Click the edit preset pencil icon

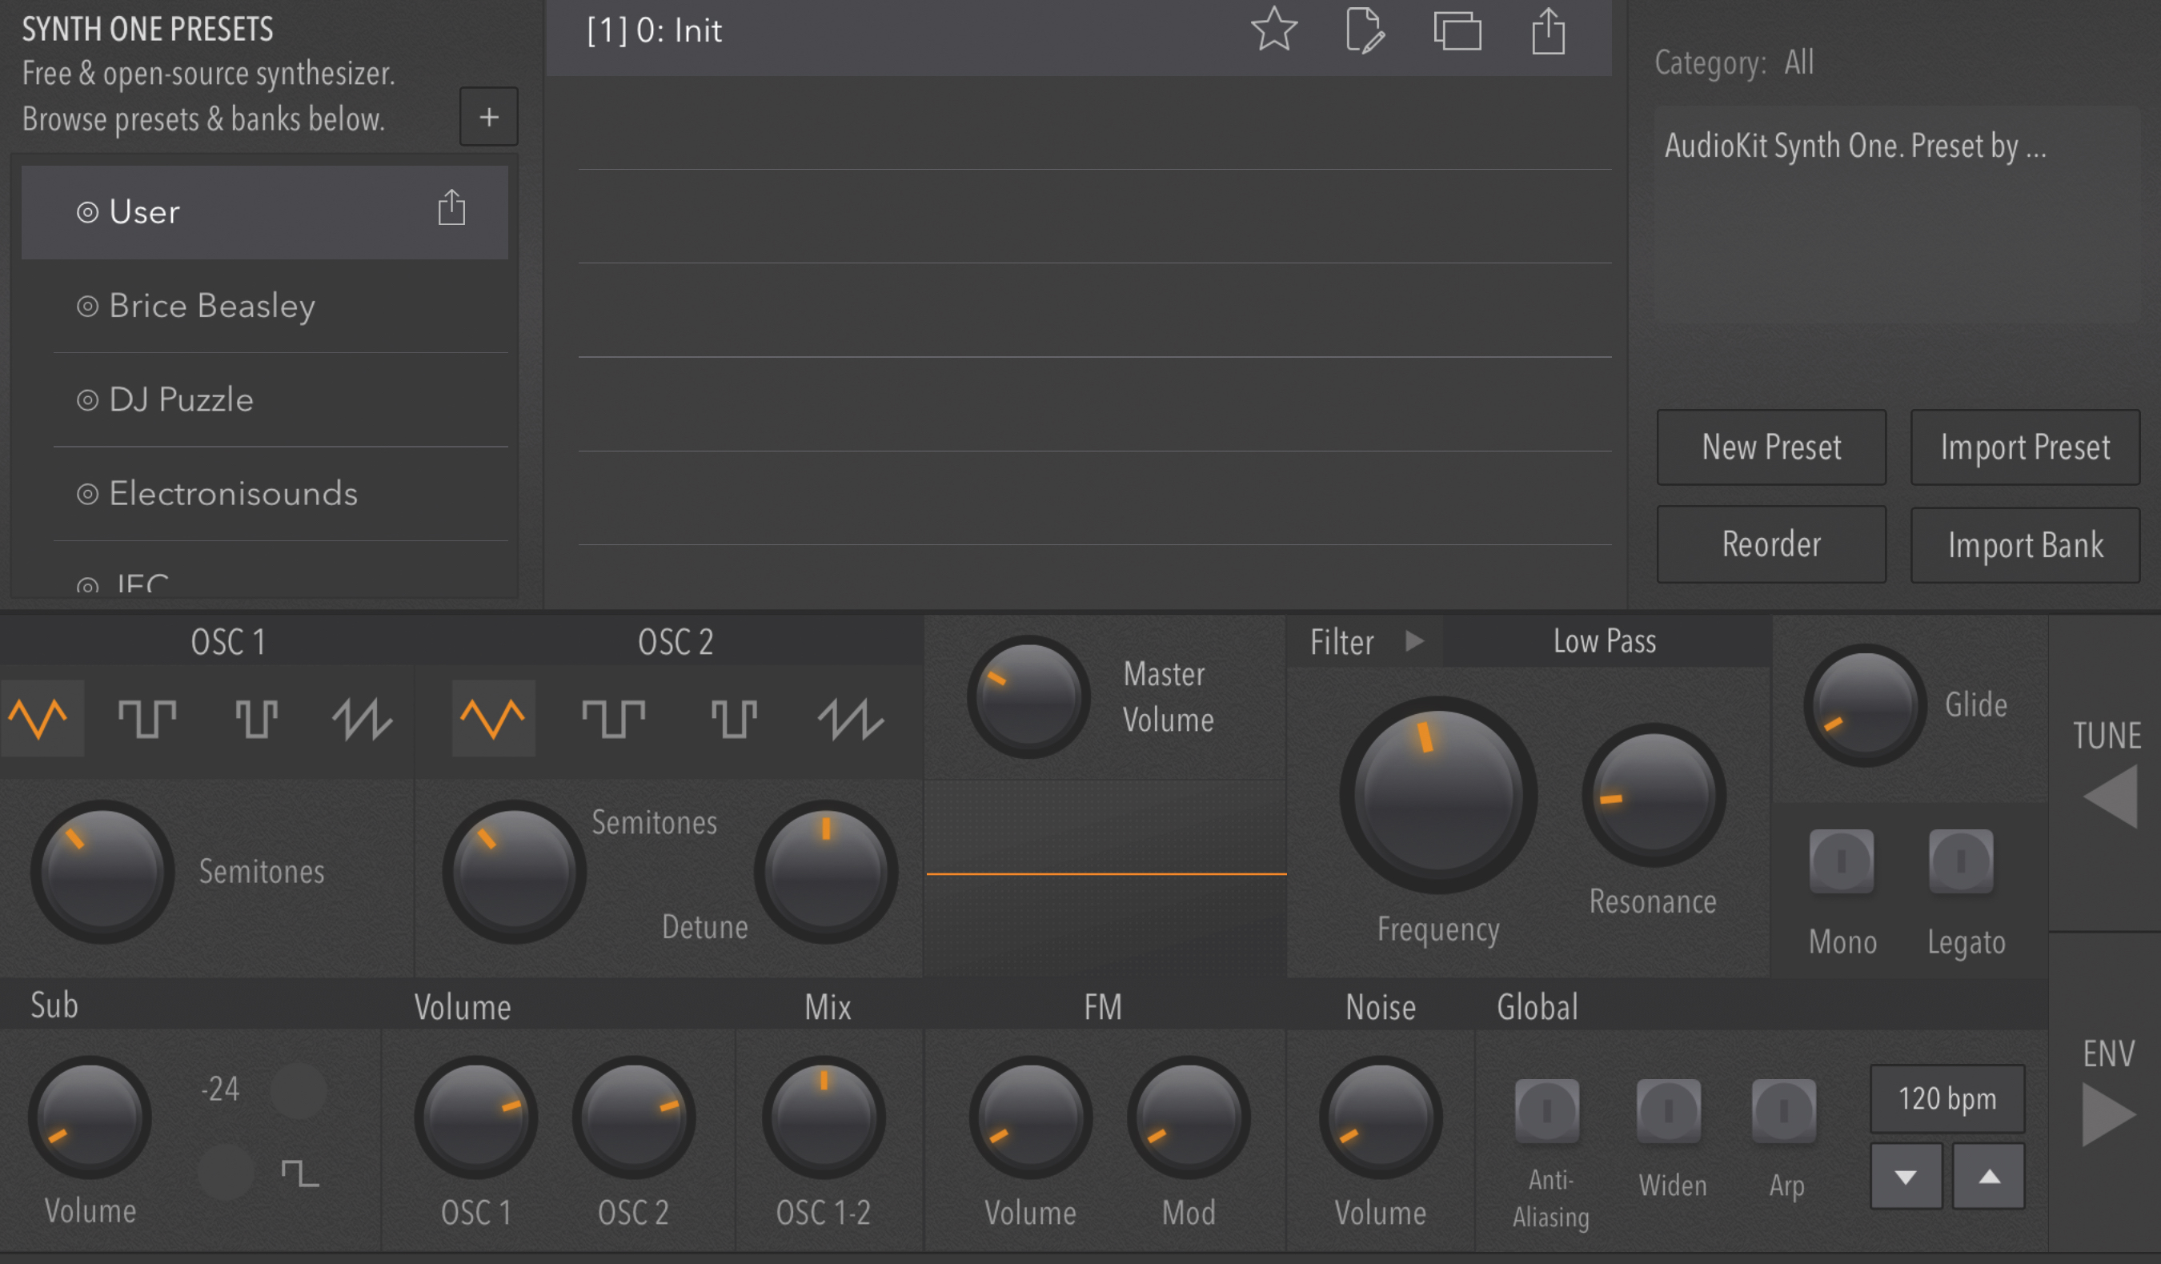click(x=1365, y=31)
